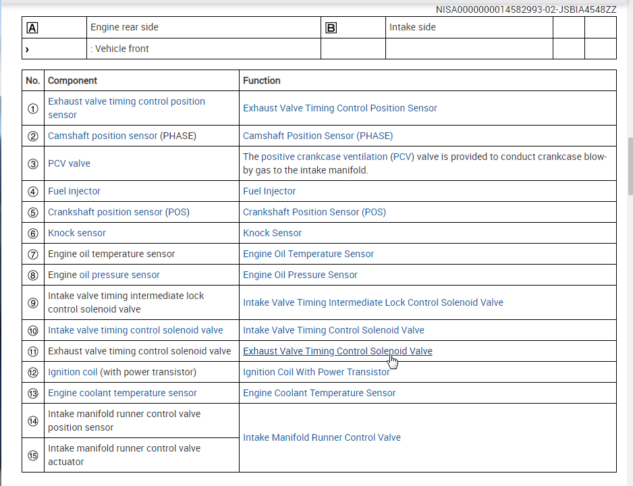
Task: Click the boxed B legend icon
Action: [331, 28]
